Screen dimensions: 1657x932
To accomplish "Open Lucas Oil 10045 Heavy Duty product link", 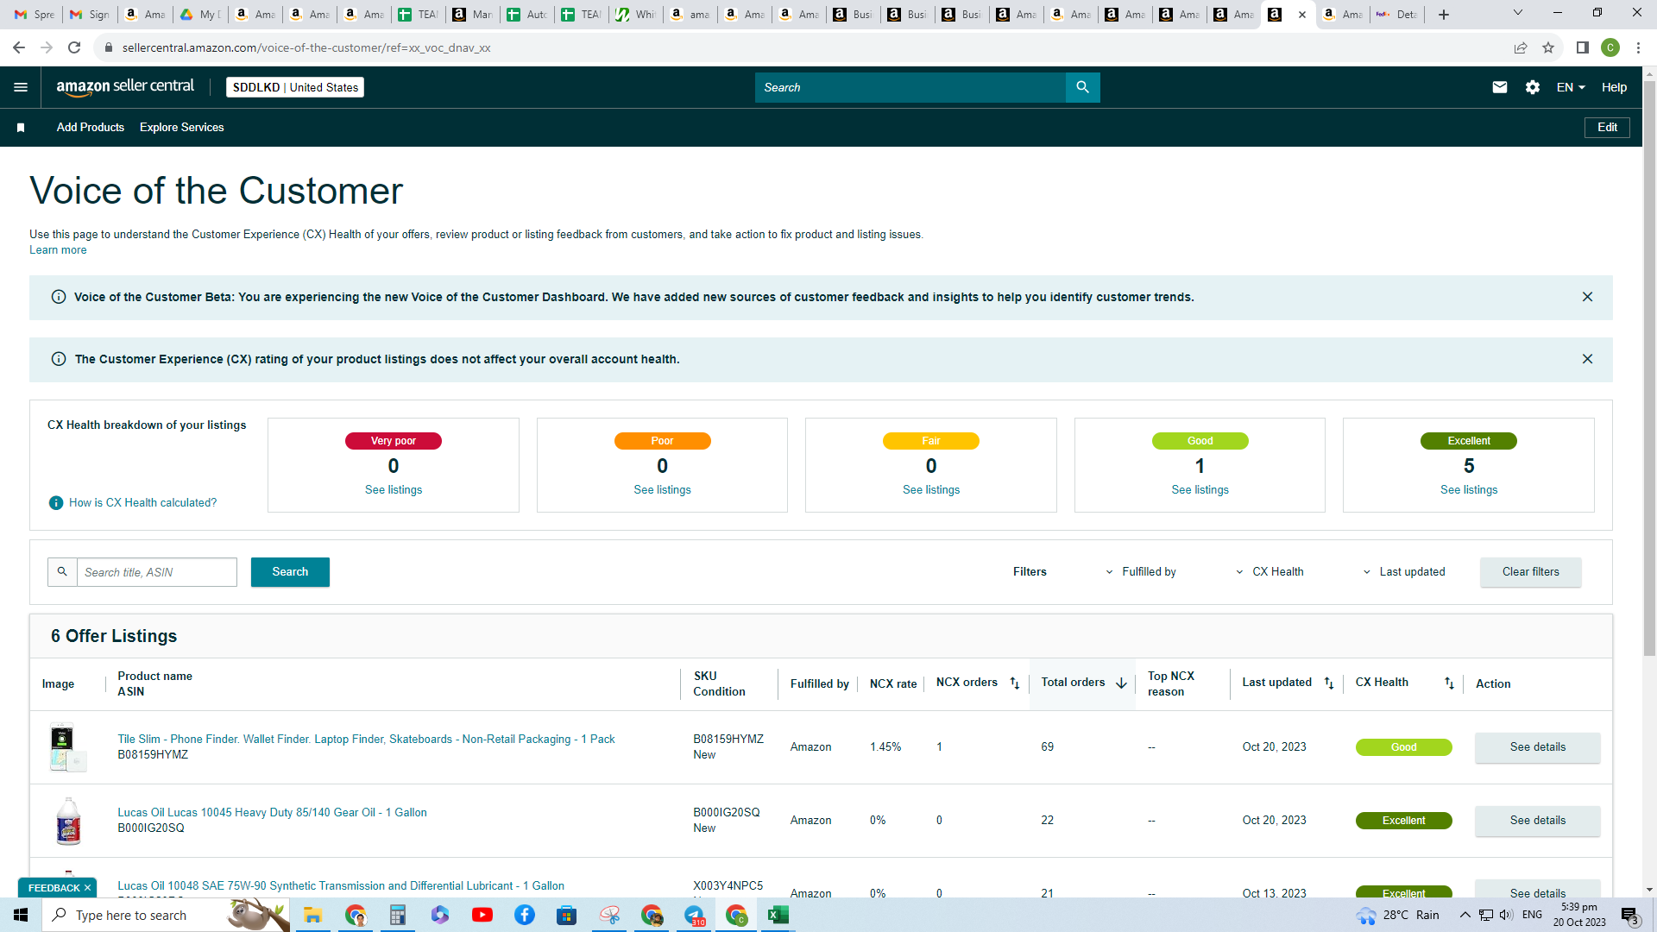I will coord(272,813).
